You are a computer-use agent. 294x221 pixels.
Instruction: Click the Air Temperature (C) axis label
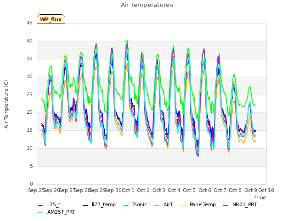point(6,105)
